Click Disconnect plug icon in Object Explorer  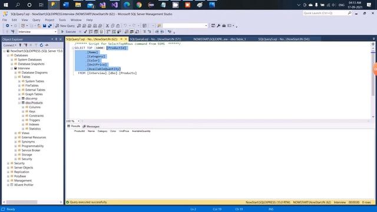pyautogui.click(x=26, y=45)
